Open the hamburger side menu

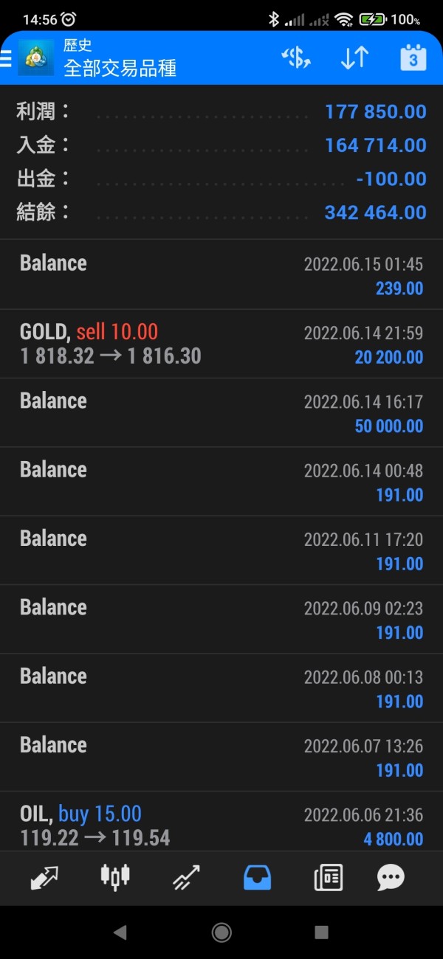pos(6,58)
